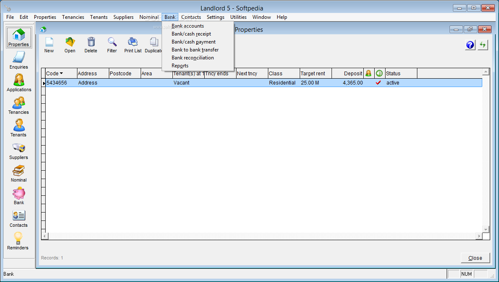
Task: Click the green status icon column header
Action: 379,74
